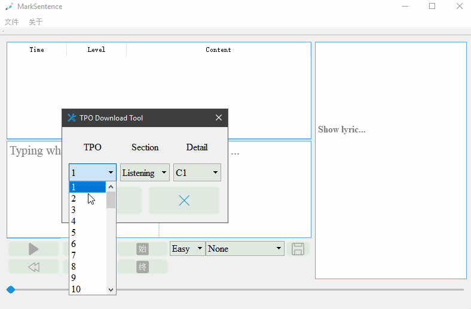The width and height of the screenshot is (471, 309).
Task: Open the Detail C1 dropdown
Action: click(197, 172)
